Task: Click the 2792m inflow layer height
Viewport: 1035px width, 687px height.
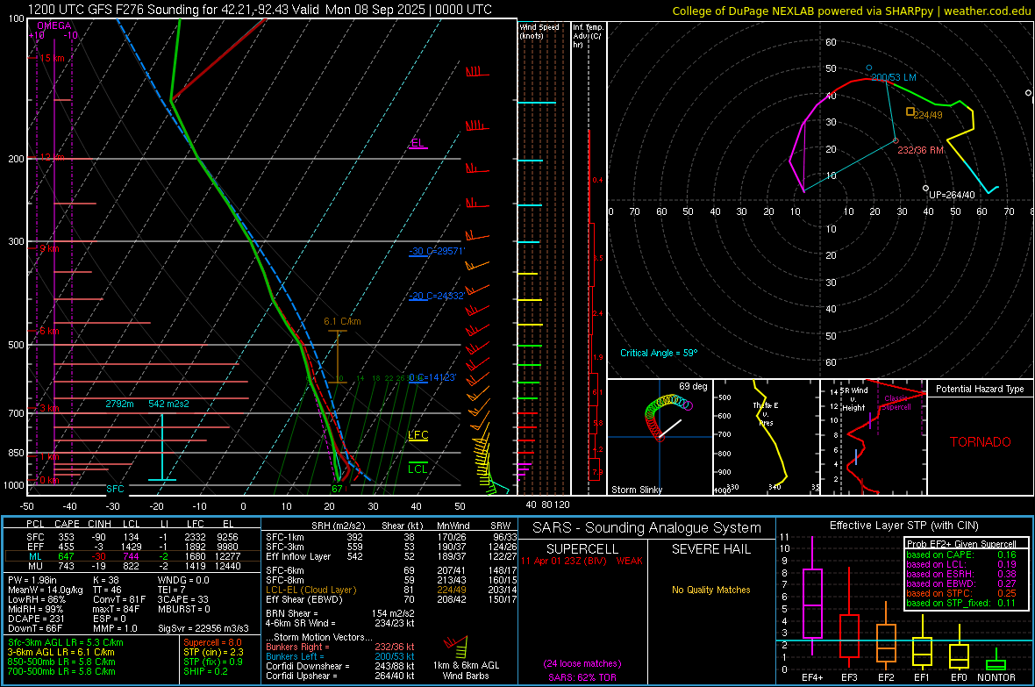Action: pyautogui.click(x=119, y=404)
